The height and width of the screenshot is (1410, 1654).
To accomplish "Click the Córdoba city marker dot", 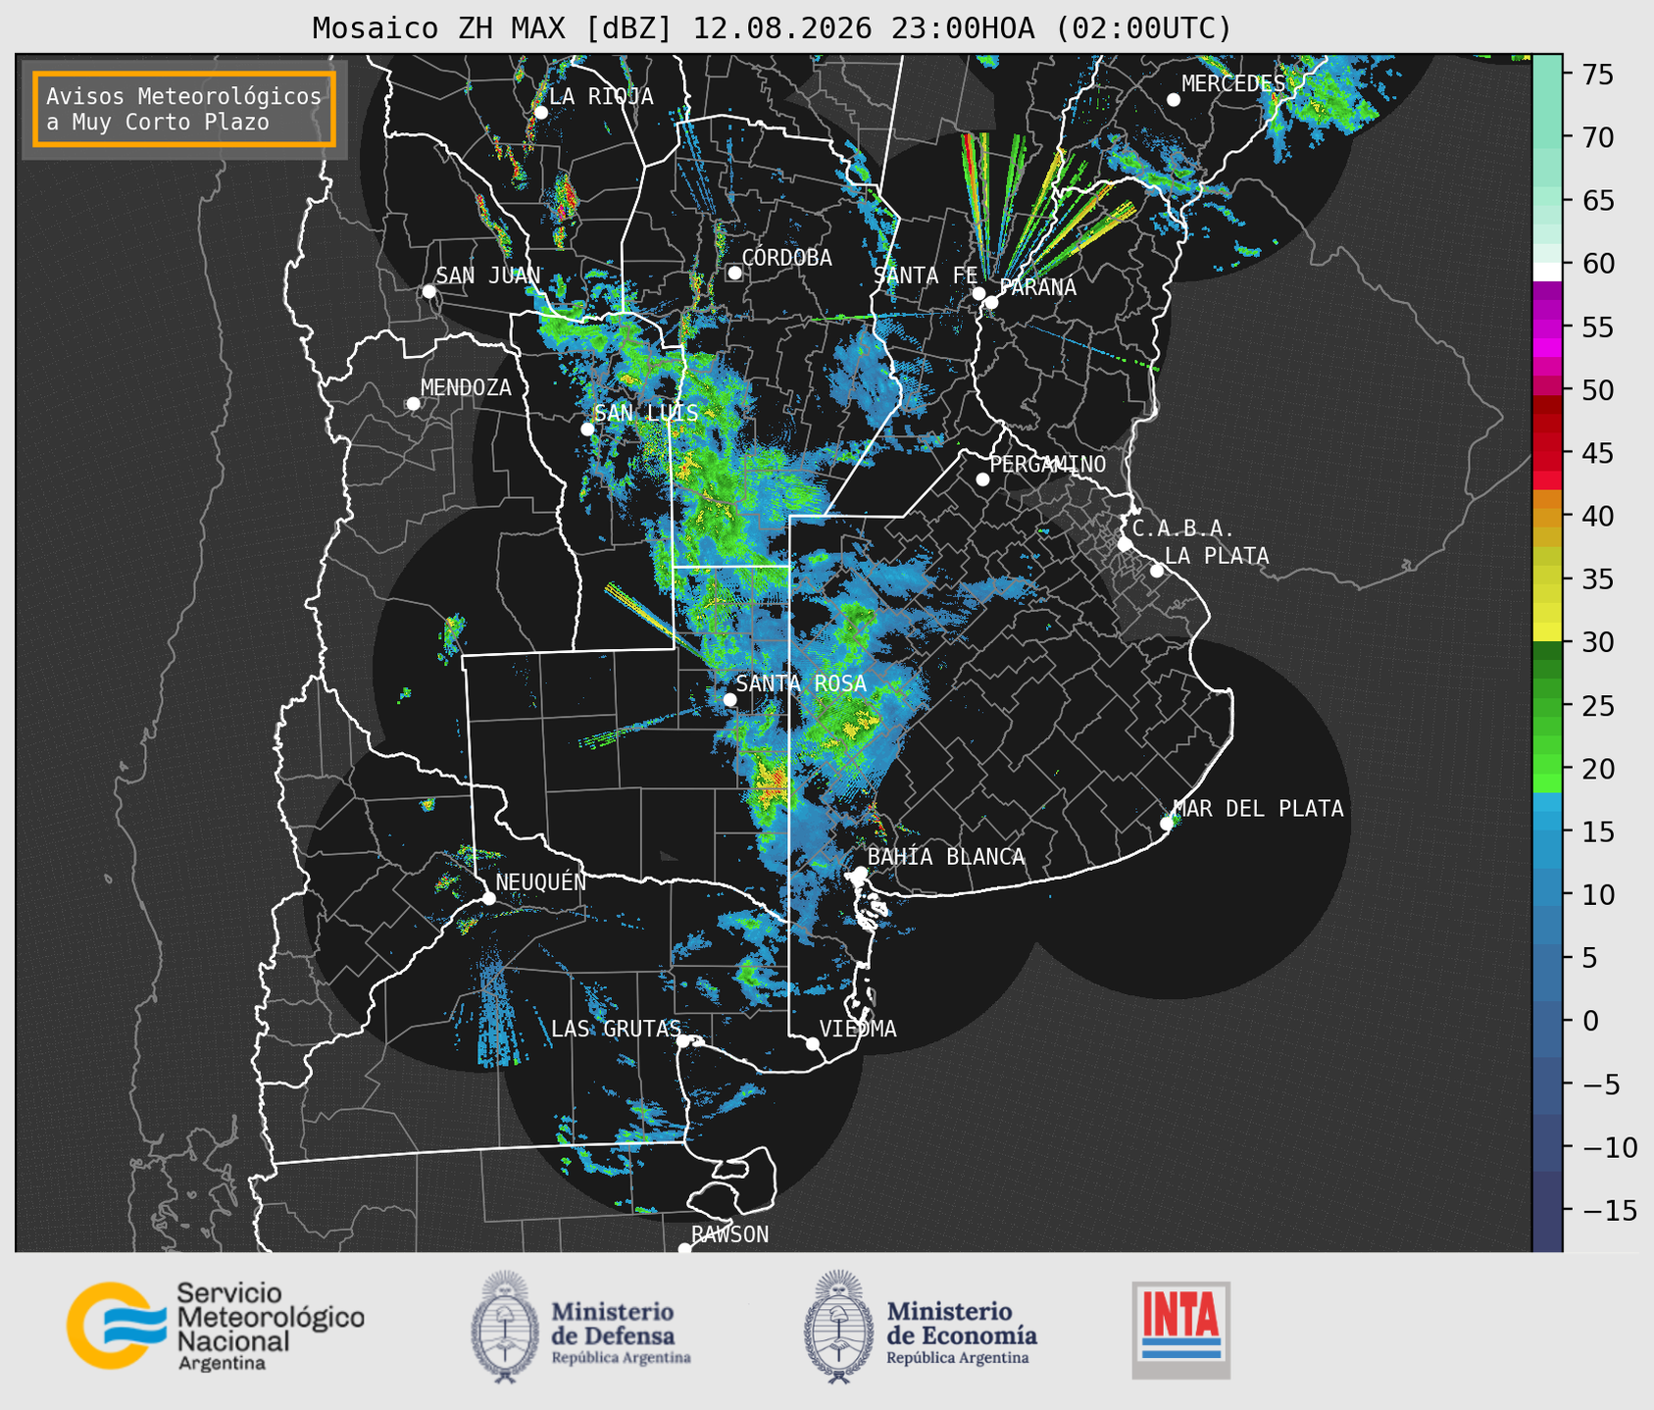I will 734,273.
